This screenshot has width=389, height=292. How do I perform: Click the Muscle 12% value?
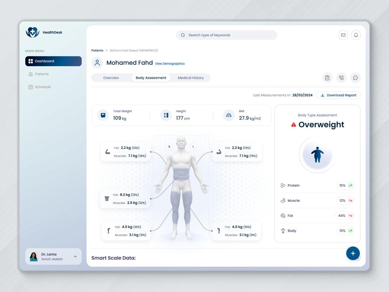(x=342, y=201)
